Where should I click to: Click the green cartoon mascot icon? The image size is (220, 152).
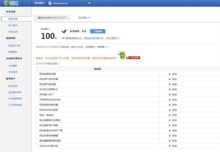(x=122, y=55)
